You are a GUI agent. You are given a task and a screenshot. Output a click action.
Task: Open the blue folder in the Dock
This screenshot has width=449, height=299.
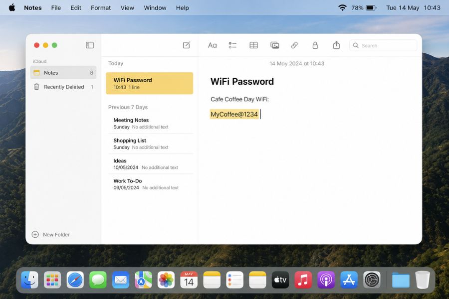click(401, 280)
